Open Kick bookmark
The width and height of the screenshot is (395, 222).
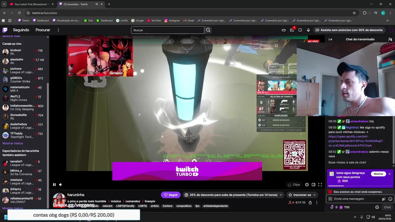pos(88,21)
